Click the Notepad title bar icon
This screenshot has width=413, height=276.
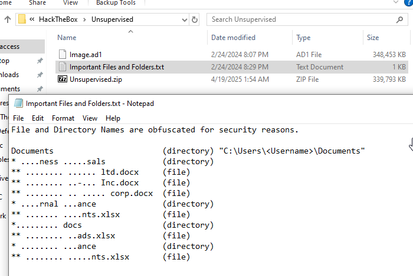18,104
